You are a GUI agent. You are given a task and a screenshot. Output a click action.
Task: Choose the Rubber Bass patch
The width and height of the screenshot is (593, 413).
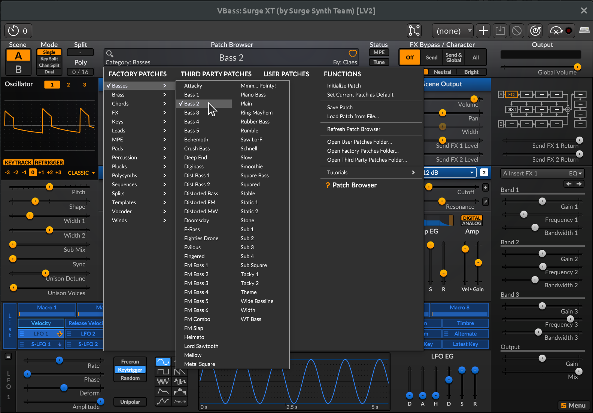click(x=261, y=122)
